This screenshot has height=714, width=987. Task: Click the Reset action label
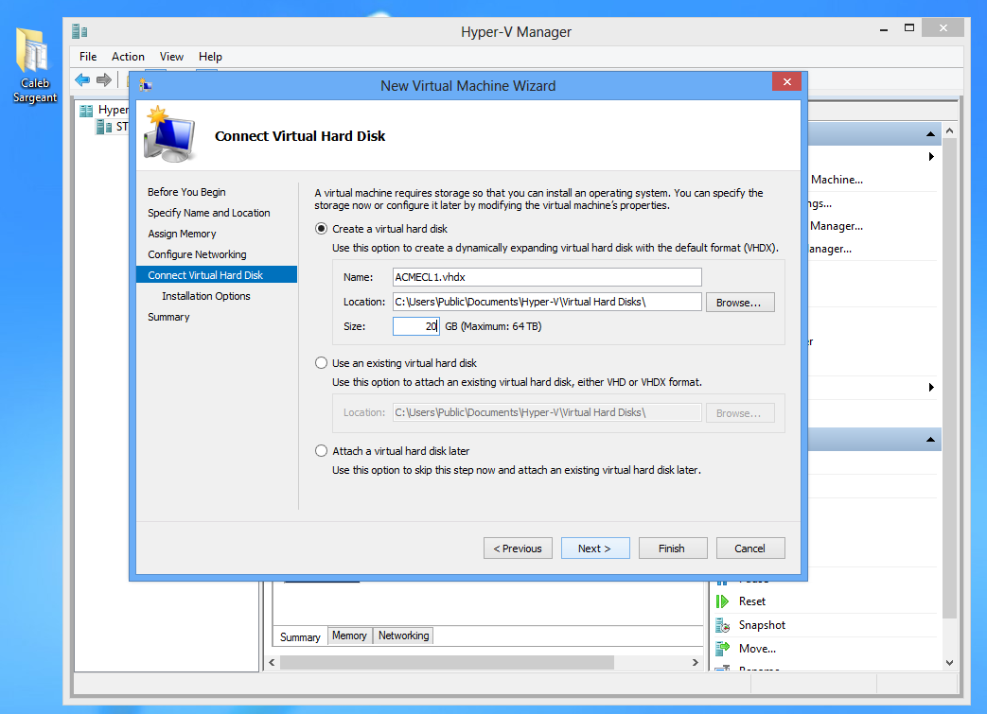tap(751, 601)
